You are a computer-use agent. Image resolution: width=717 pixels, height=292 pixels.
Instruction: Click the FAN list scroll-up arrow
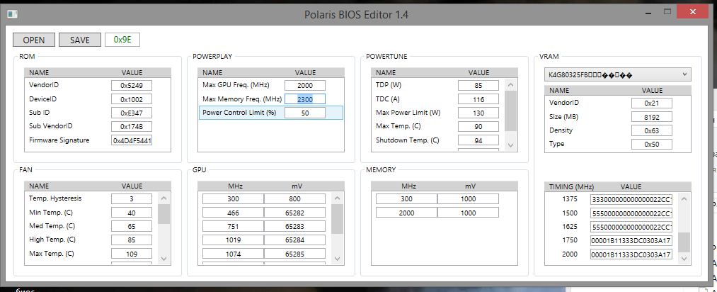click(164, 199)
